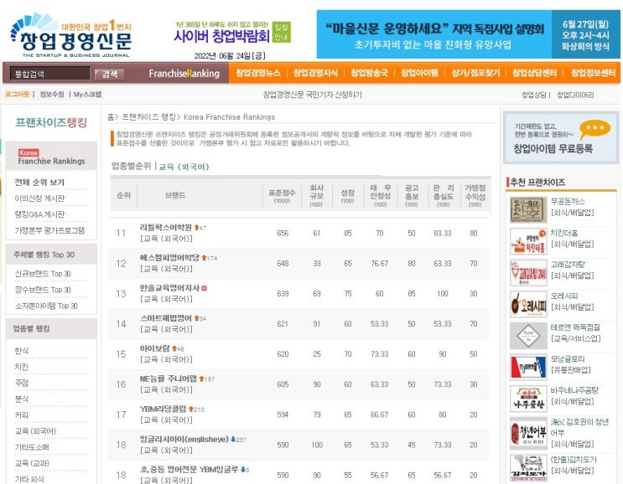
Task: Select 기타도소매 industry ranking
Action: coord(32,447)
